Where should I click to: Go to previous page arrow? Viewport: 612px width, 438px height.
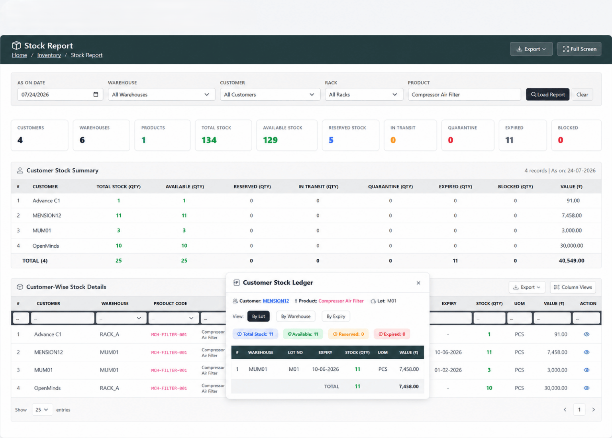point(565,410)
